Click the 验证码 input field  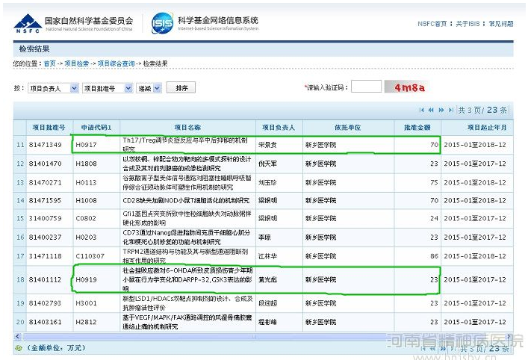coord(366,87)
